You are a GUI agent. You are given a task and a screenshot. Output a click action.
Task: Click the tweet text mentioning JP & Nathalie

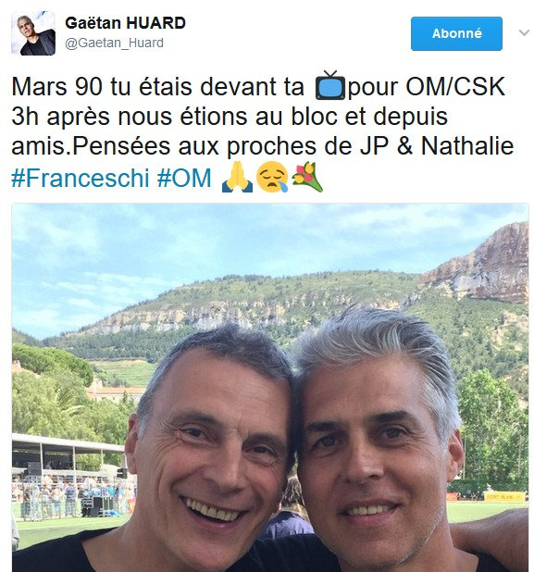(263, 146)
